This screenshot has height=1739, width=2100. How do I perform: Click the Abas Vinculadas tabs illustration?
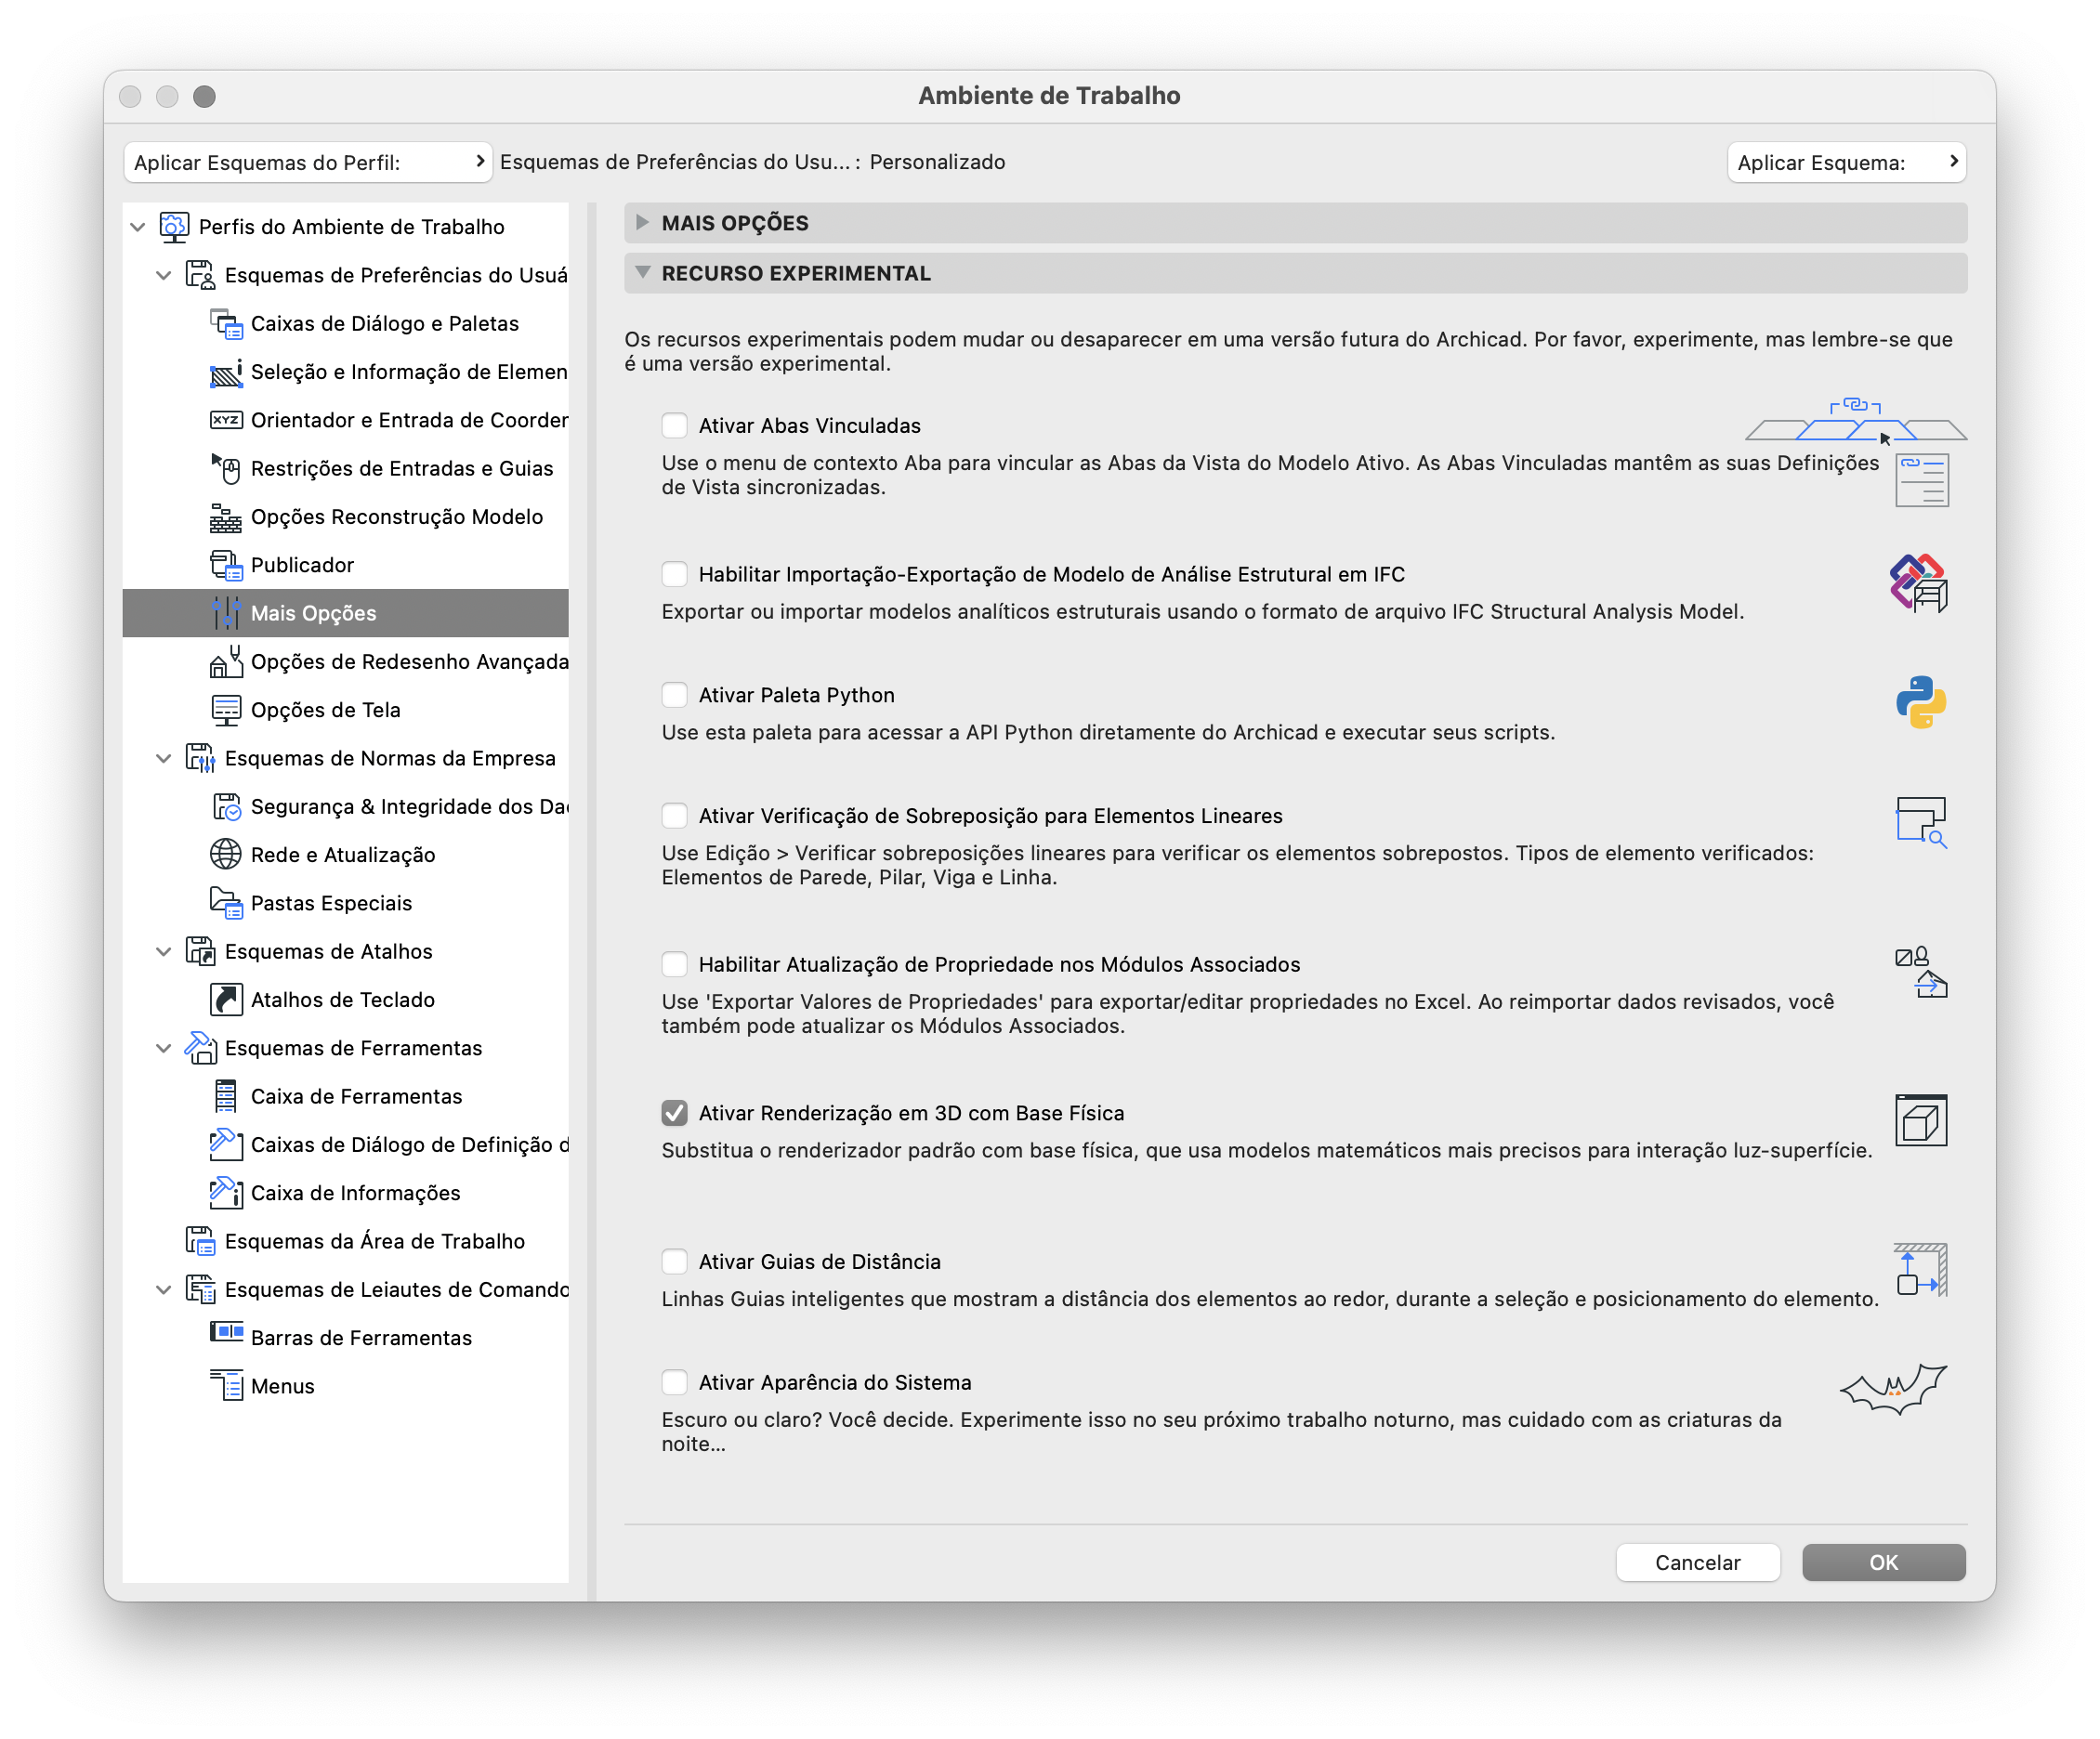point(1856,420)
